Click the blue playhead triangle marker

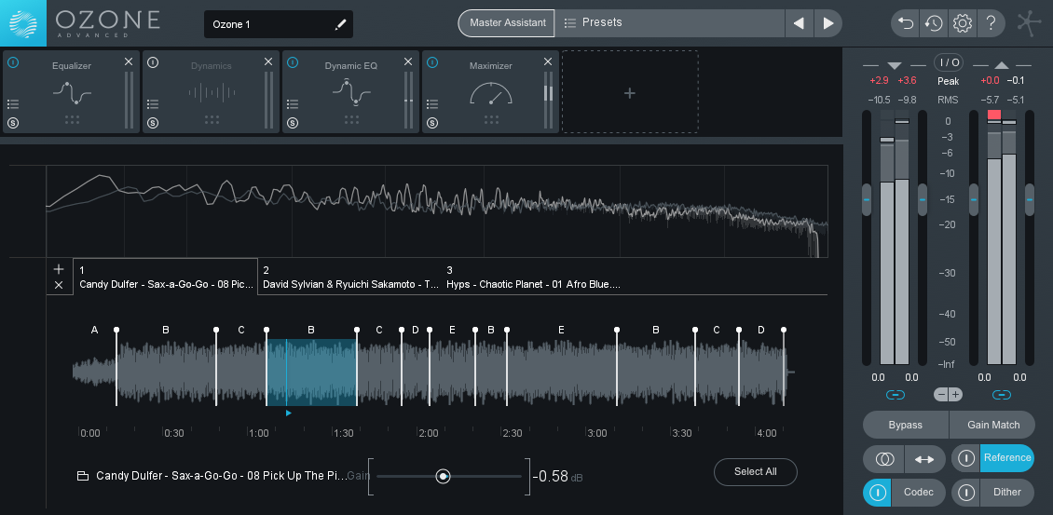[x=288, y=413]
